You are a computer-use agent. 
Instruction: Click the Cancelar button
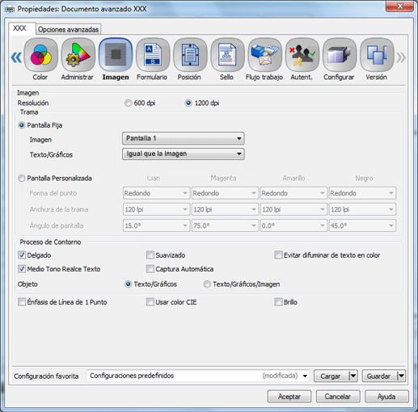[x=338, y=397]
